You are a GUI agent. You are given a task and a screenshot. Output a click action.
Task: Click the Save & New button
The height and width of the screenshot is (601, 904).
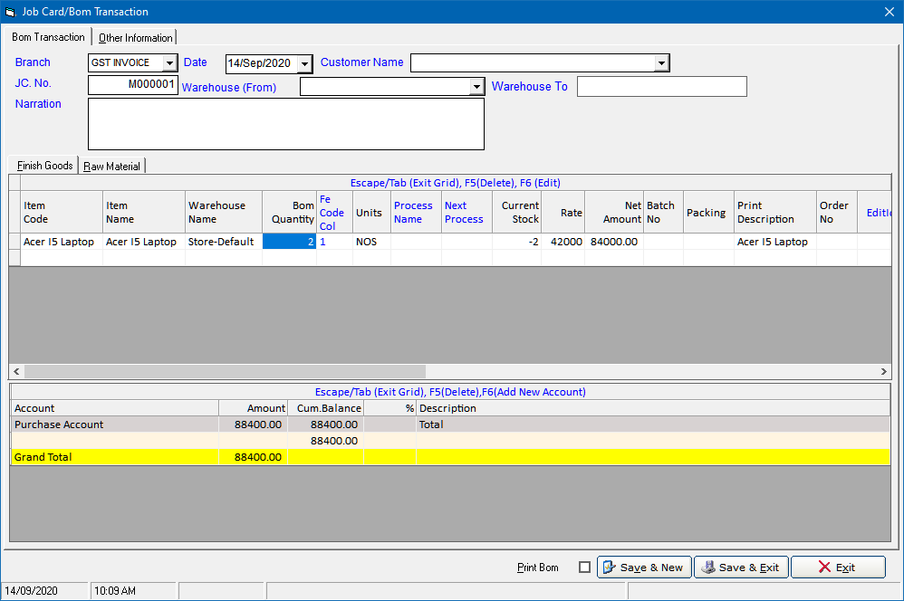click(x=644, y=568)
